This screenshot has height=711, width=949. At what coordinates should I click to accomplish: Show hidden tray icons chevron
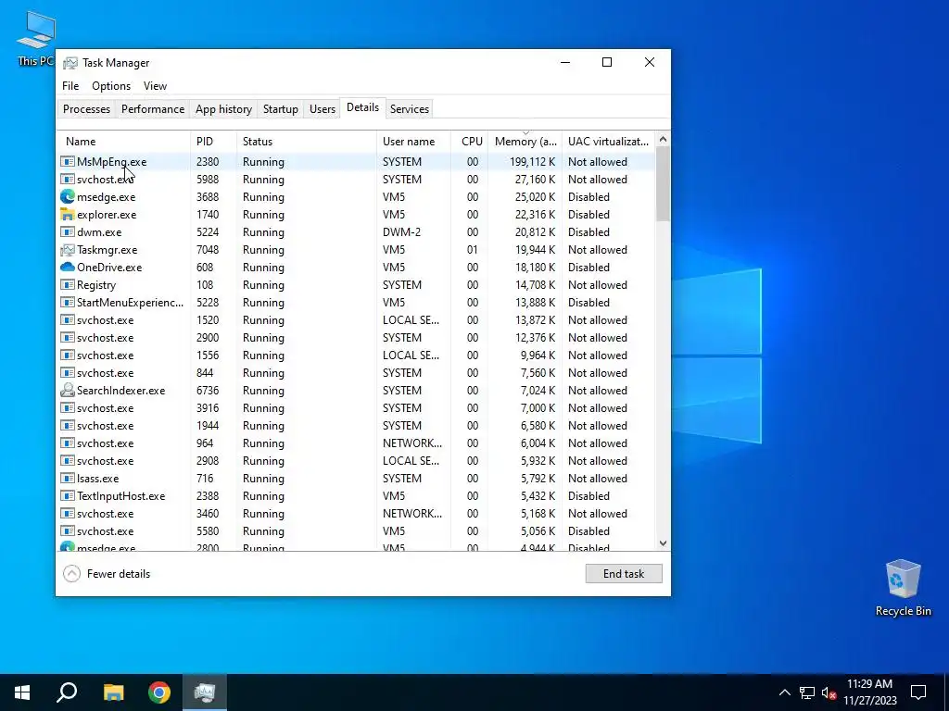point(784,692)
